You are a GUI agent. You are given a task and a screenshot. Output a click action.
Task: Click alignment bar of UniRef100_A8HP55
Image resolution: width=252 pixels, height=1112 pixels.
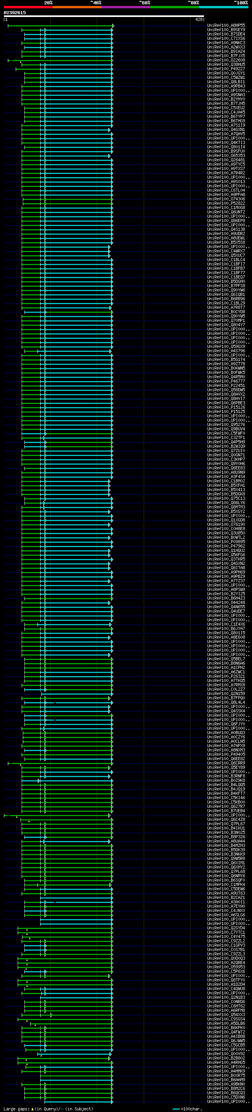pyautogui.click(x=61, y=26)
